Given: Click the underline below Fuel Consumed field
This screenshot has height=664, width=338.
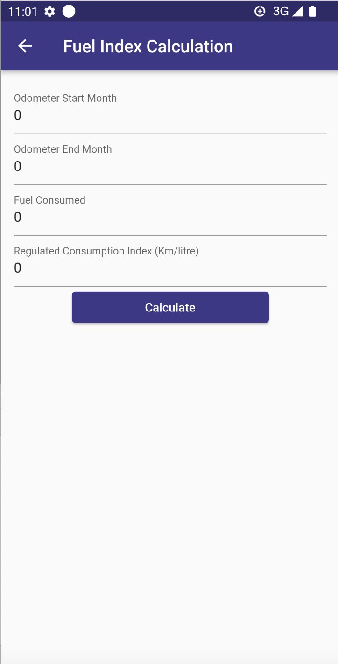Looking at the screenshot, I should click(170, 235).
